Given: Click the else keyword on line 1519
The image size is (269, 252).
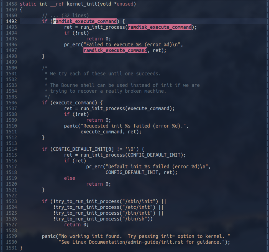Looking at the screenshot, I should click(69, 178).
